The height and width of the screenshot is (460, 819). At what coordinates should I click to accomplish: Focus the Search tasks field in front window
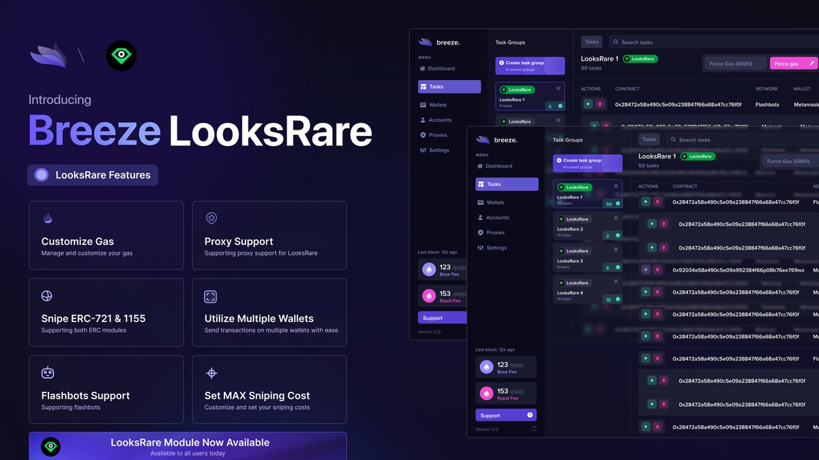pyautogui.click(x=743, y=139)
